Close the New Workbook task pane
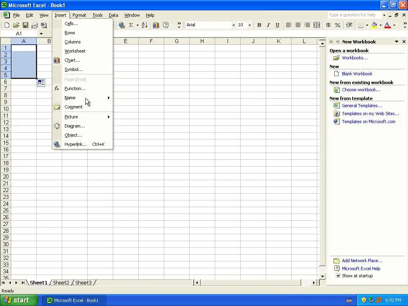The width and height of the screenshot is (408, 306). pos(404,41)
